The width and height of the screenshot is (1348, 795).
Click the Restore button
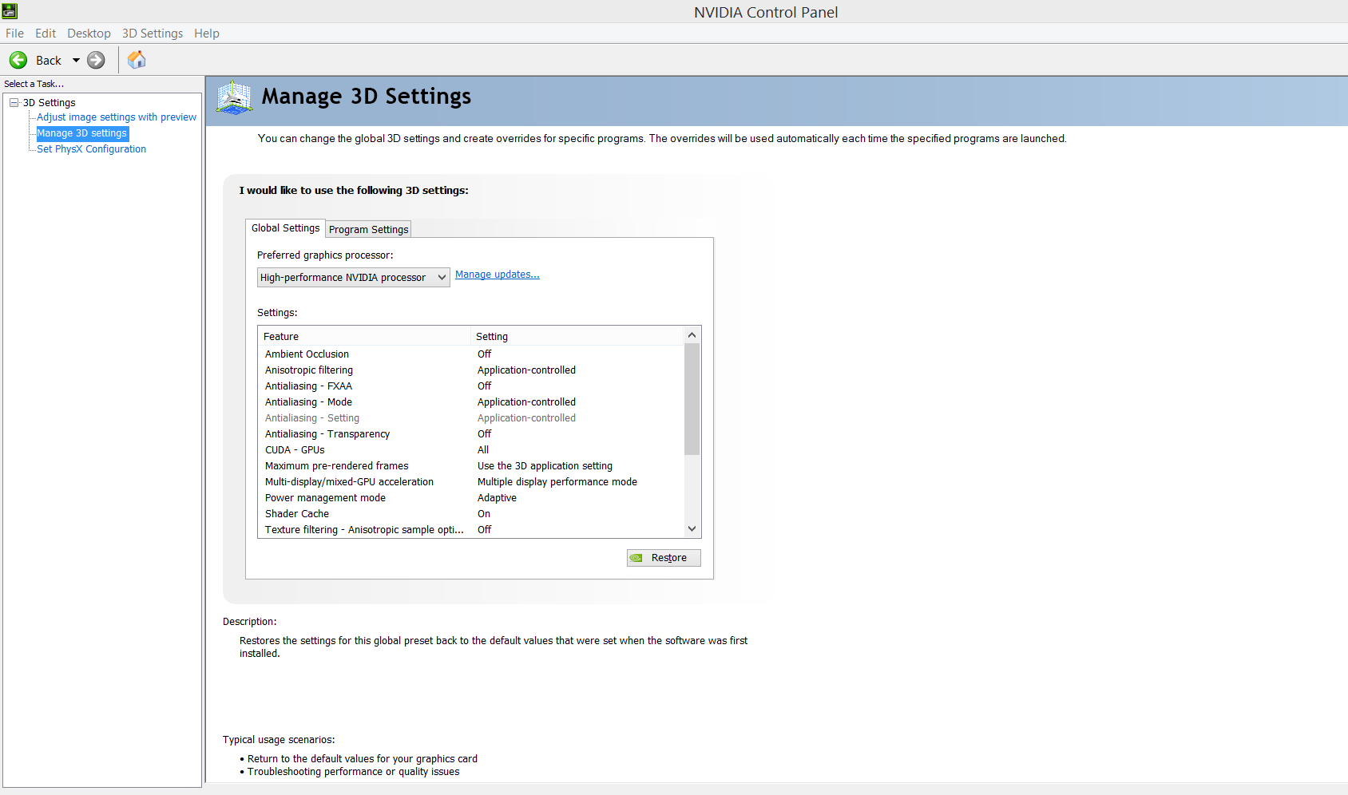click(x=664, y=558)
